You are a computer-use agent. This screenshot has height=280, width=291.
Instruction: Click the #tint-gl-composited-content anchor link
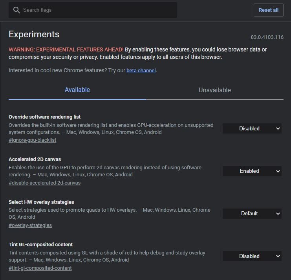40,268
